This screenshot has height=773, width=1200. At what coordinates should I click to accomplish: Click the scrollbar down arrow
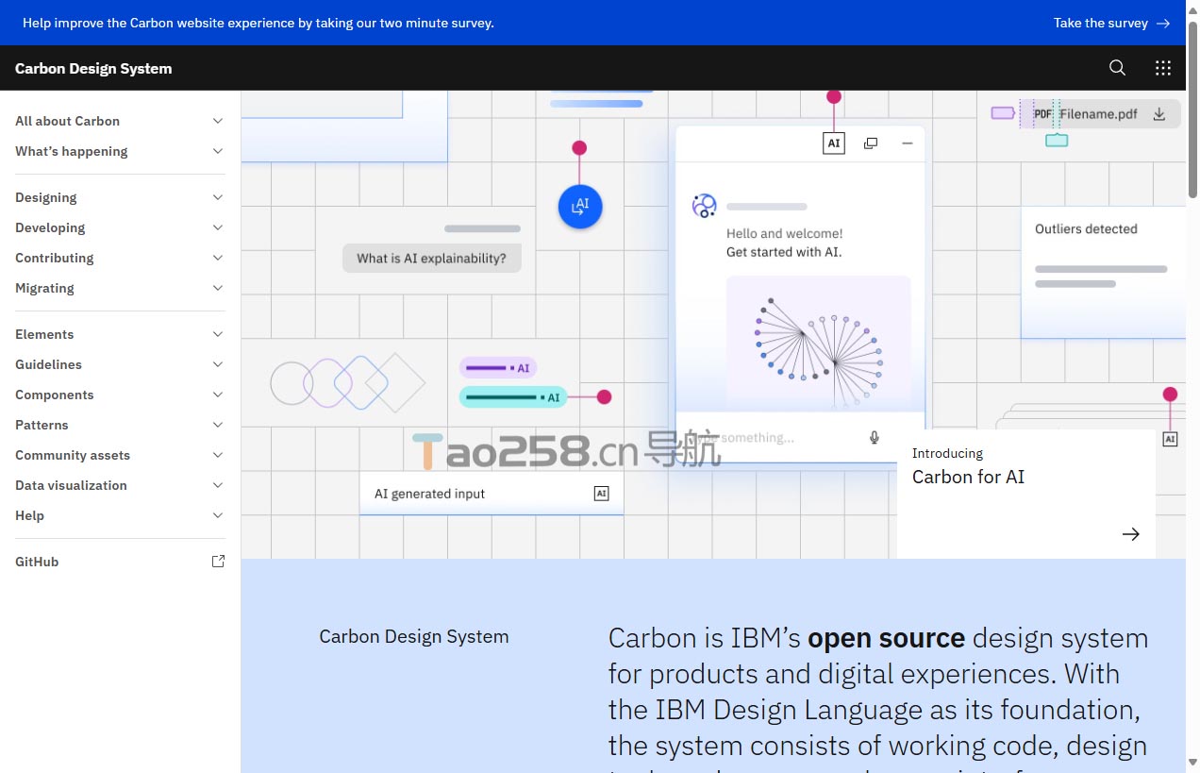click(x=1192, y=764)
